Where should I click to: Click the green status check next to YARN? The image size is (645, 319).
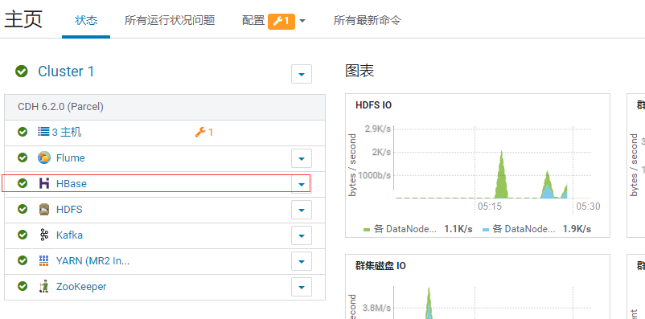[23, 260]
